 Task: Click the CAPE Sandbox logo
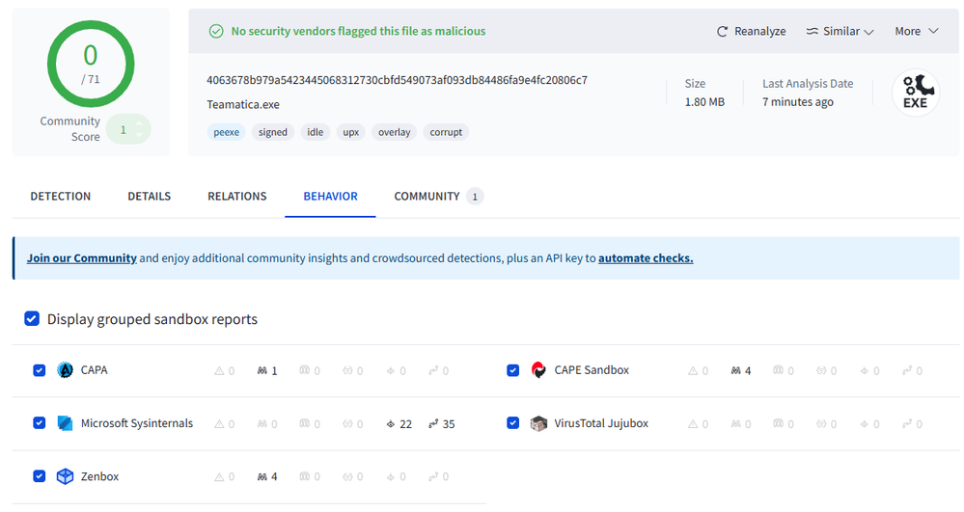pos(538,370)
